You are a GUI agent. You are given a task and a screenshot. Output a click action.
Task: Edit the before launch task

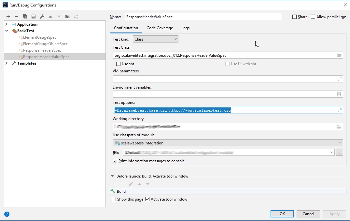[131, 184]
